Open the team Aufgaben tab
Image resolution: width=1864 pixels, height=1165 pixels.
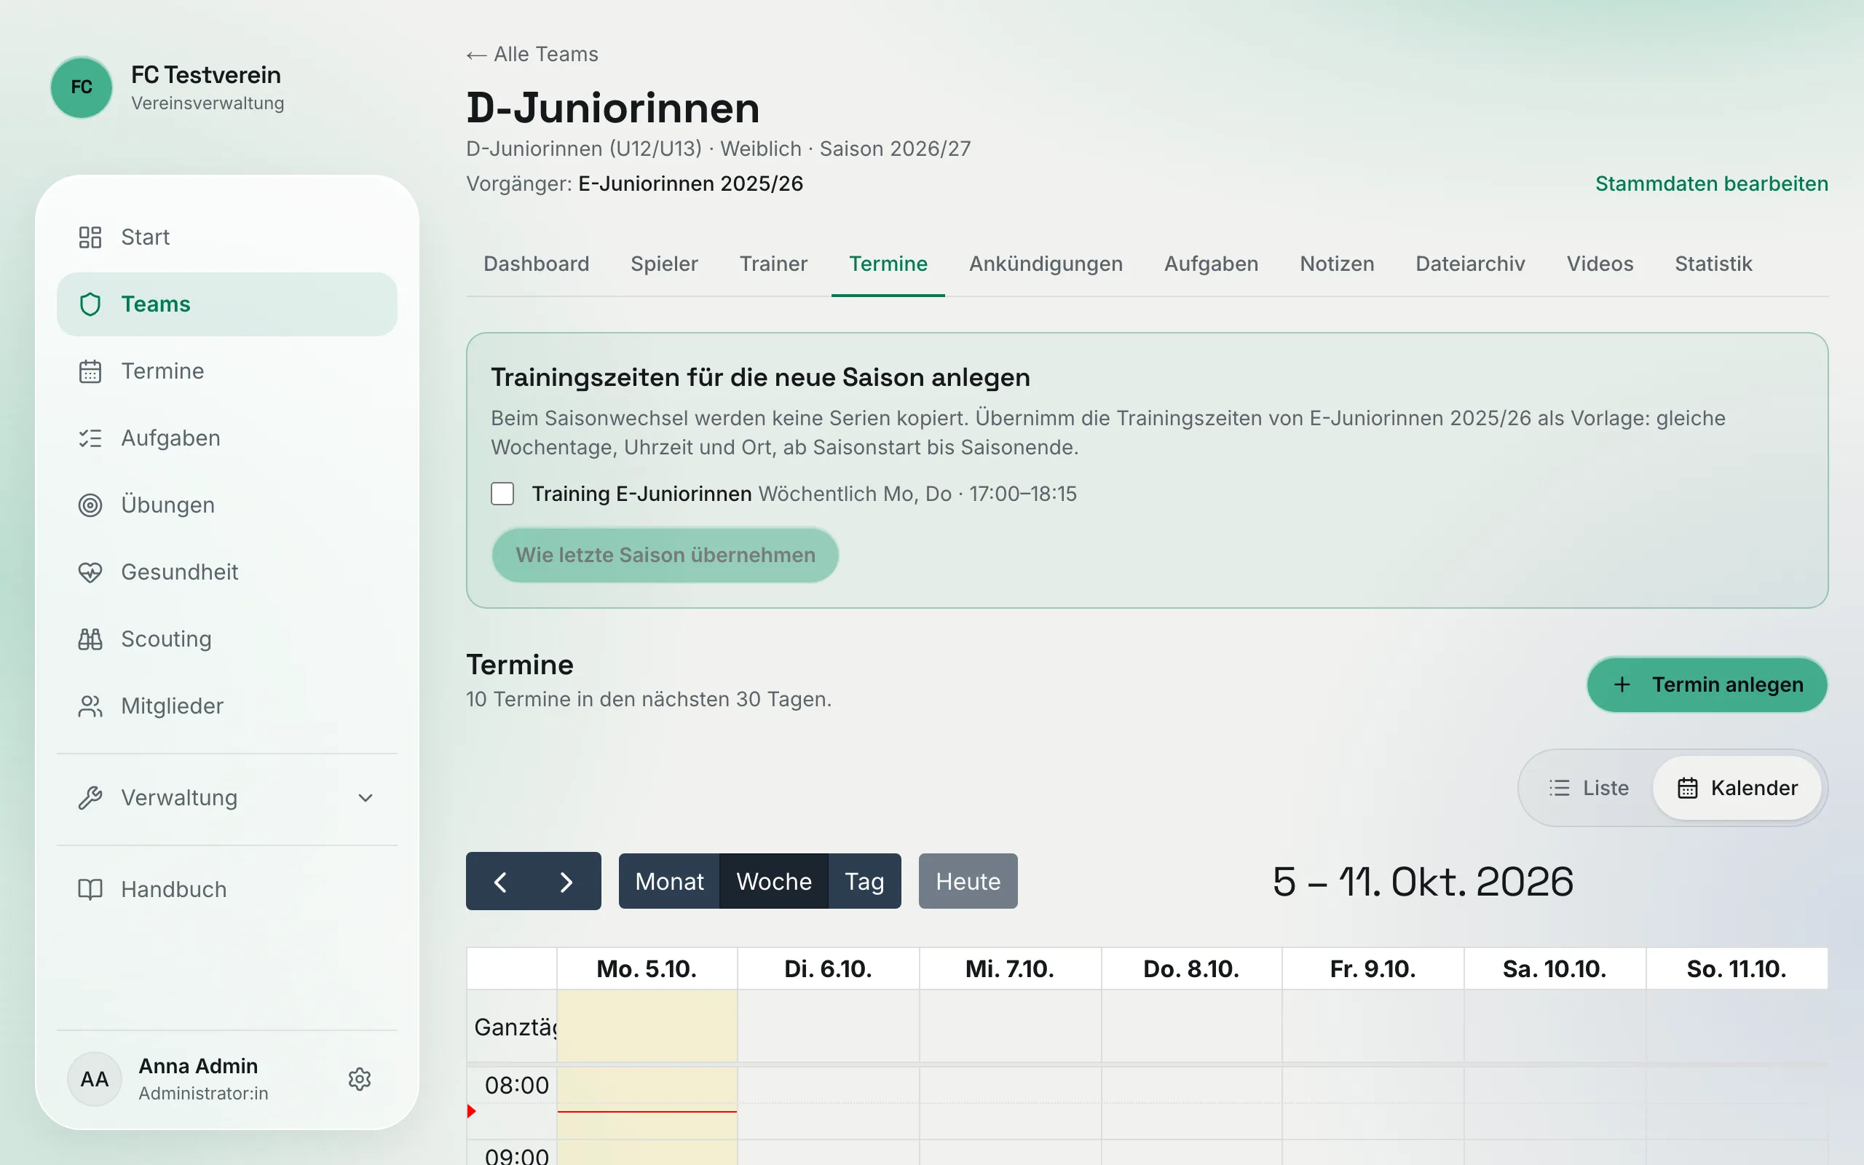(x=1211, y=264)
